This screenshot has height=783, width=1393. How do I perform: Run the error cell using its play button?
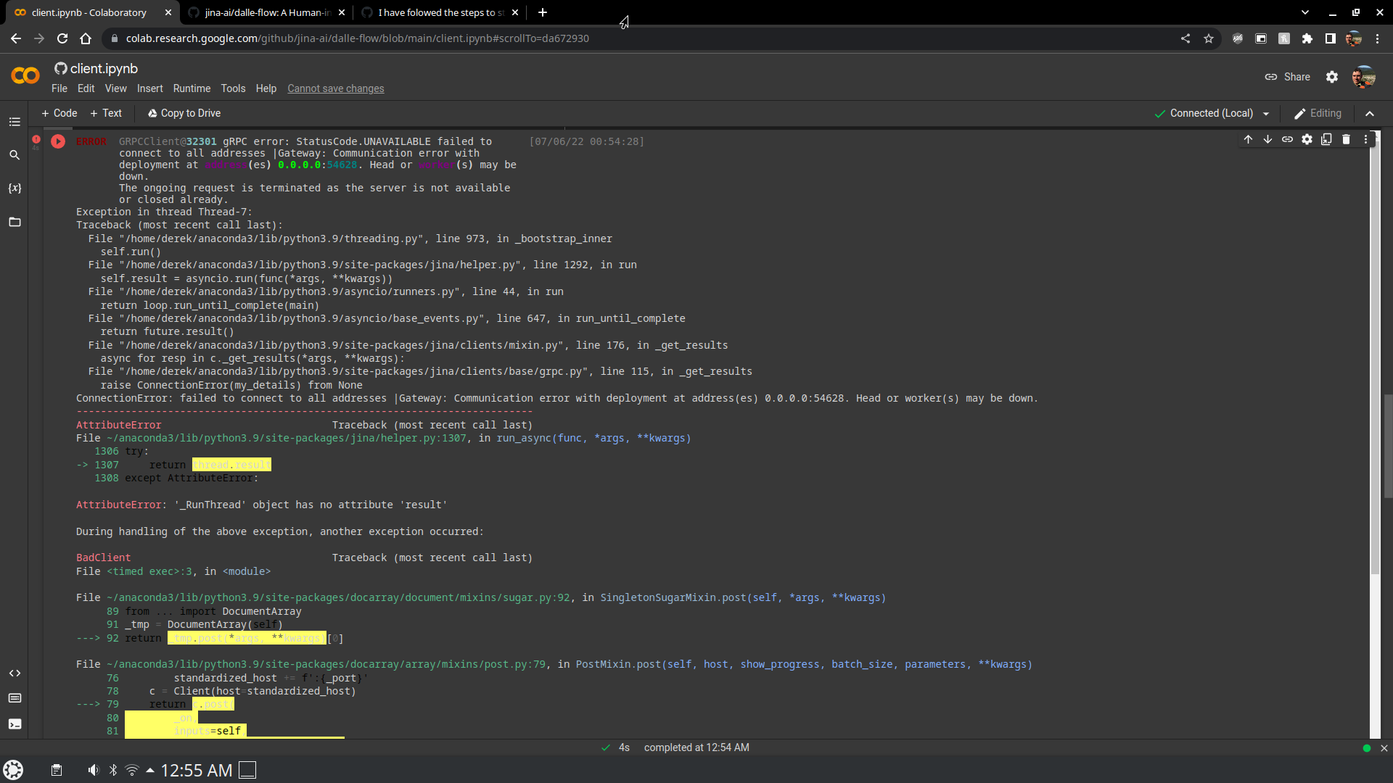point(58,141)
